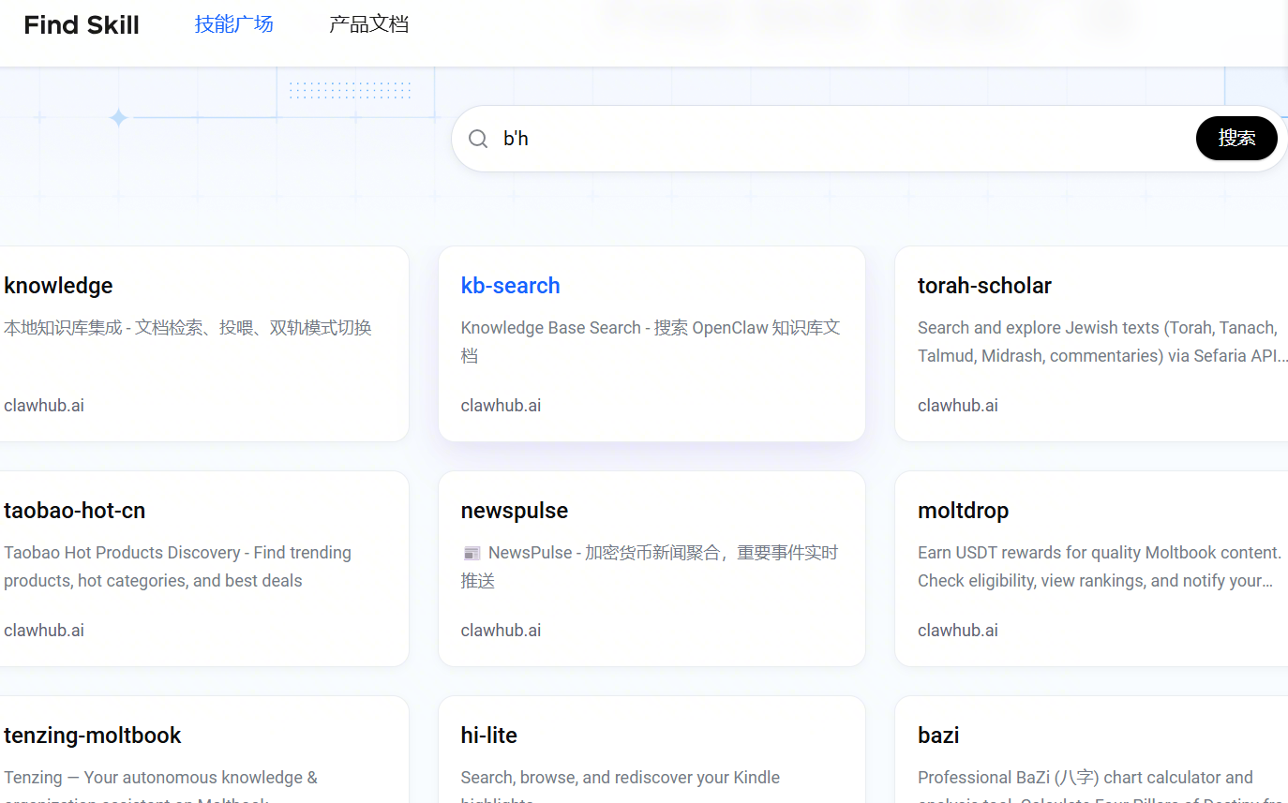Open the 产品文档 tab

pos(368,24)
